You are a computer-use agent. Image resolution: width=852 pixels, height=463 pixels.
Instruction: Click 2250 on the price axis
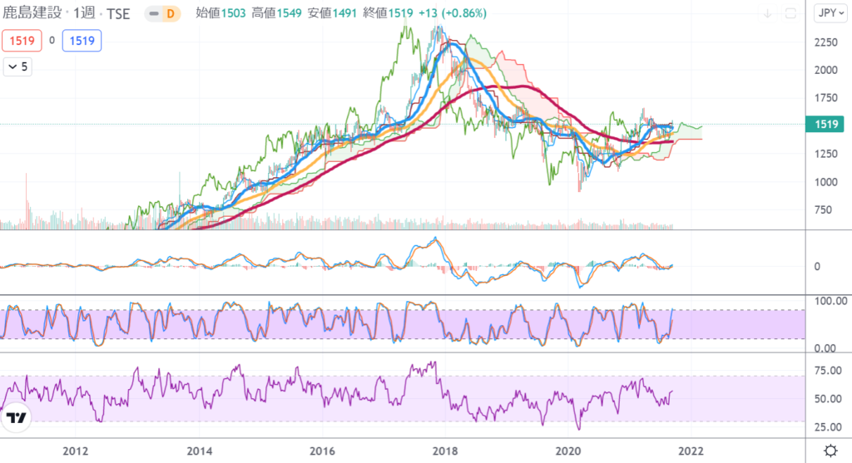(826, 42)
